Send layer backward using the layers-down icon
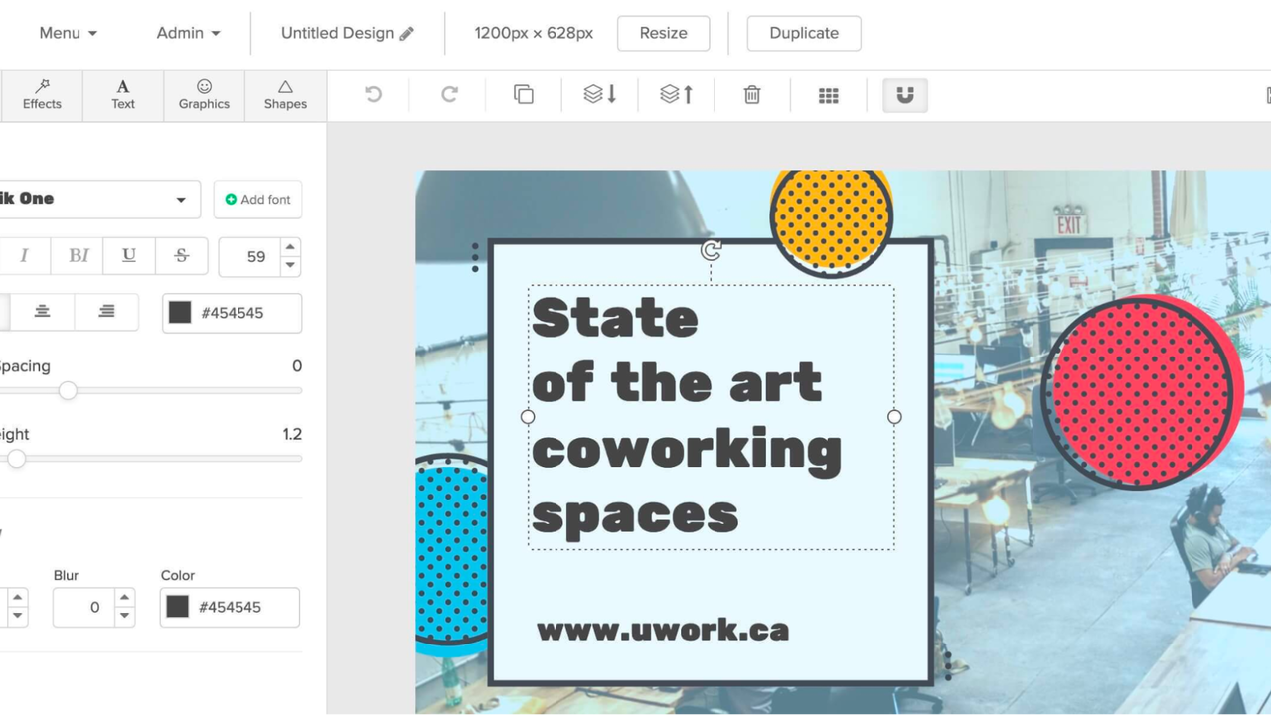1271x715 pixels. [599, 94]
